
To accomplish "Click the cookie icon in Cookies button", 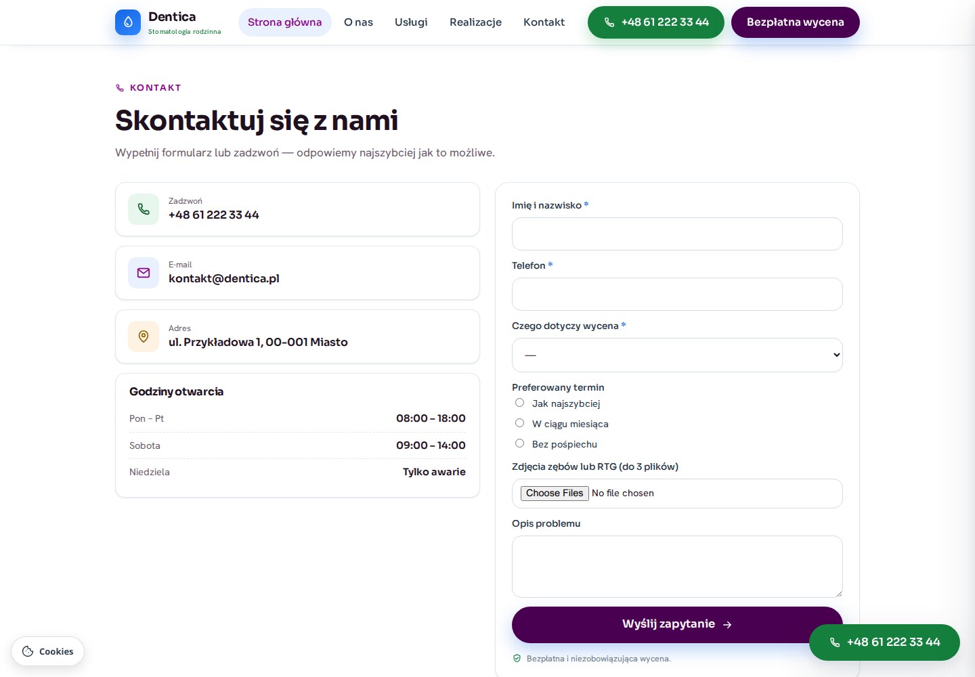I will click(x=28, y=651).
